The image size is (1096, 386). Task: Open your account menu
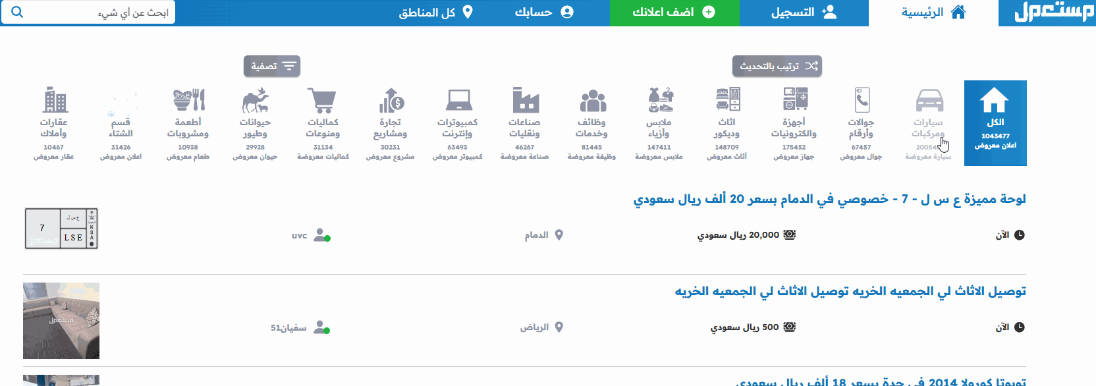coord(543,13)
